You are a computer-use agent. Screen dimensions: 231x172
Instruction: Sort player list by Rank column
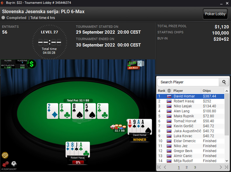coord(161,91)
